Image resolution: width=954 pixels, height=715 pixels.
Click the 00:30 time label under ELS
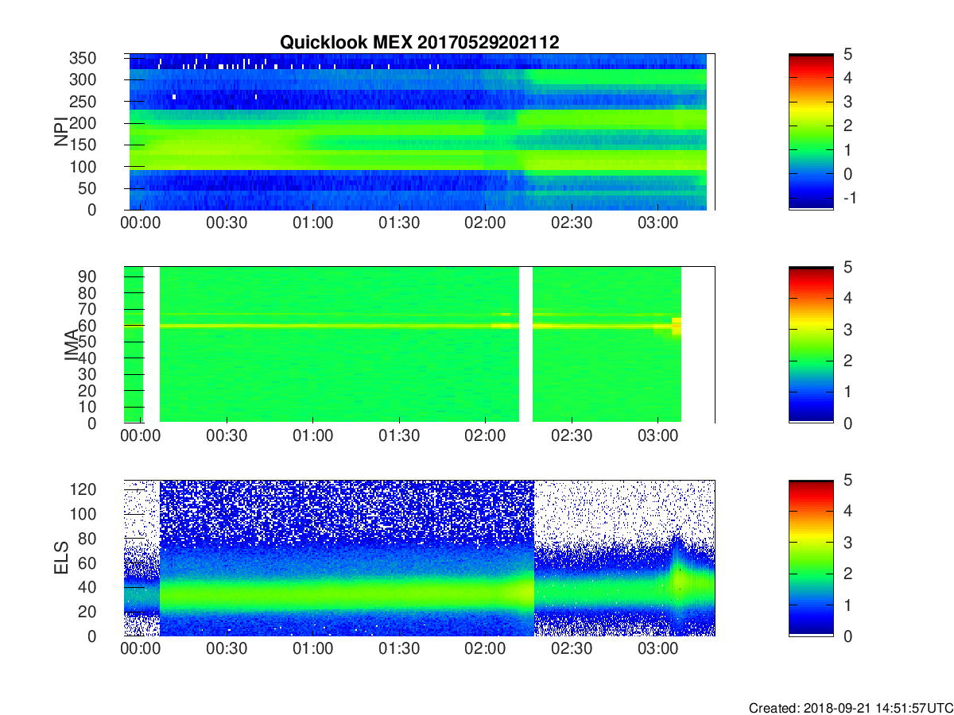(x=227, y=649)
